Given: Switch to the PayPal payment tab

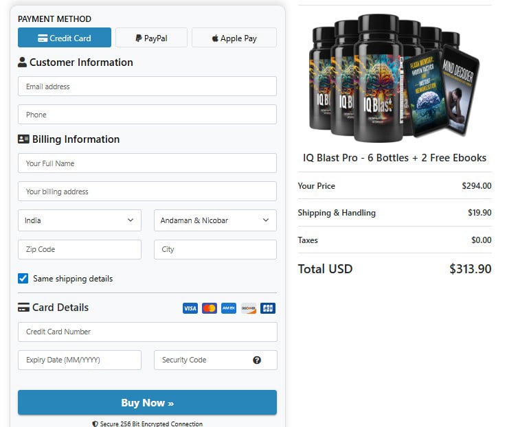Looking at the screenshot, I should pyautogui.click(x=151, y=38).
